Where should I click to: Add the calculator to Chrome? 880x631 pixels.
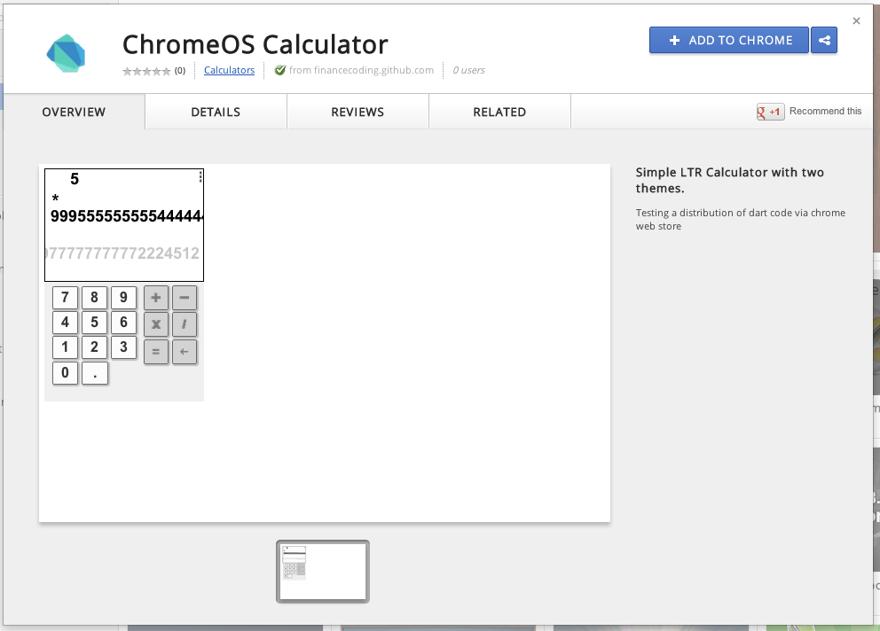point(728,41)
